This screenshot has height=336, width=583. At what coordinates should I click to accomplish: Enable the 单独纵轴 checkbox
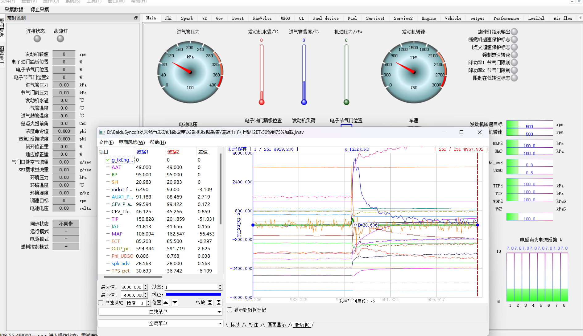tap(101, 303)
